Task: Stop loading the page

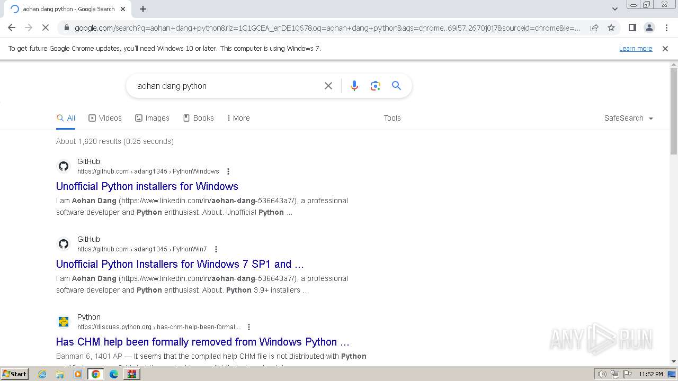Action: tap(46, 28)
